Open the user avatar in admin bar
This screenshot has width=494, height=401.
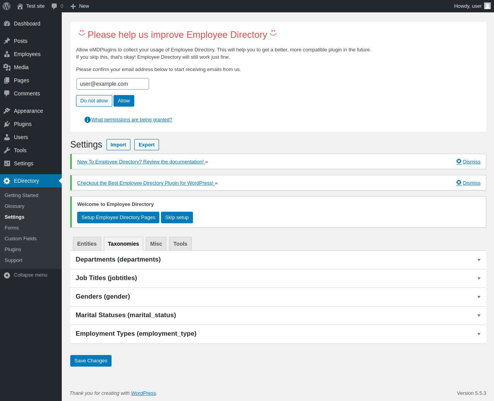[x=487, y=6]
